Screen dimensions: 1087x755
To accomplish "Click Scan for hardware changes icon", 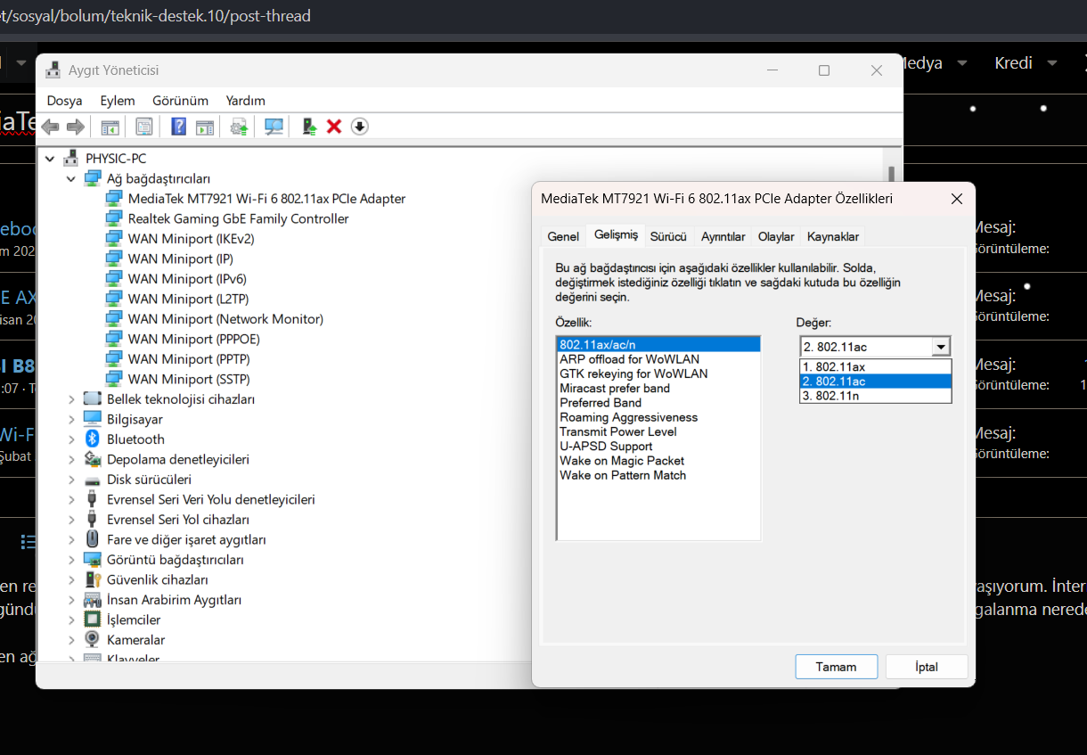I will coord(274,127).
